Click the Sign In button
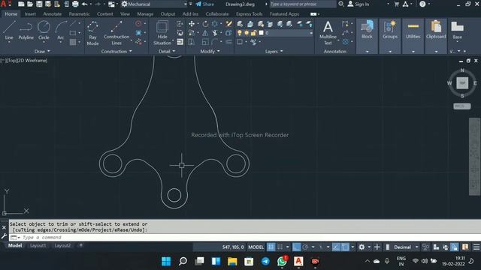 click(x=358, y=4)
